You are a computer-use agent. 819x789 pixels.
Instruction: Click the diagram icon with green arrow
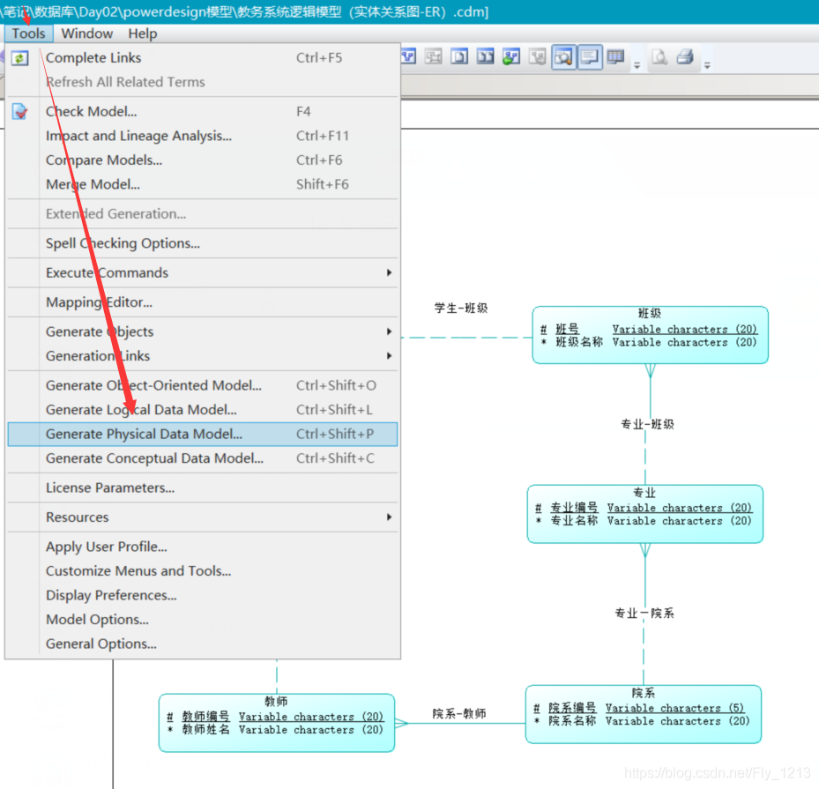(510, 56)
